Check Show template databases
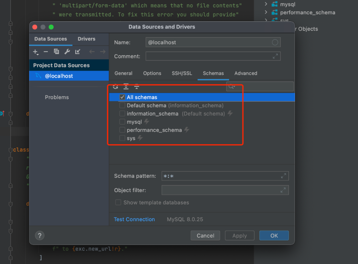The height and width of the screenshot is (264, 358). point(118,202)
